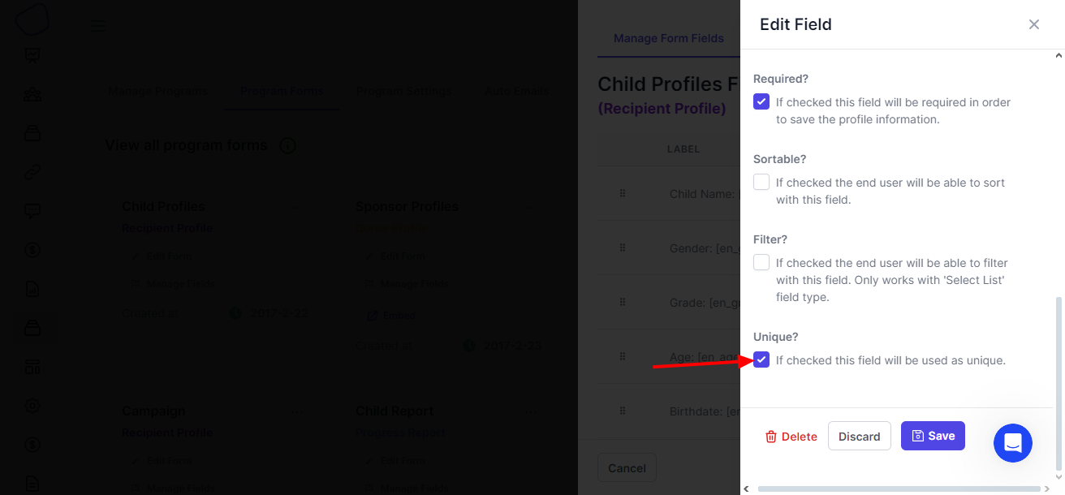Click the info icon near View all program forms
This screenshot has width=1065, height=495.
[287, 146]
